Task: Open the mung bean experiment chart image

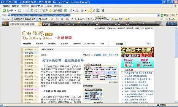Action: 101,73
